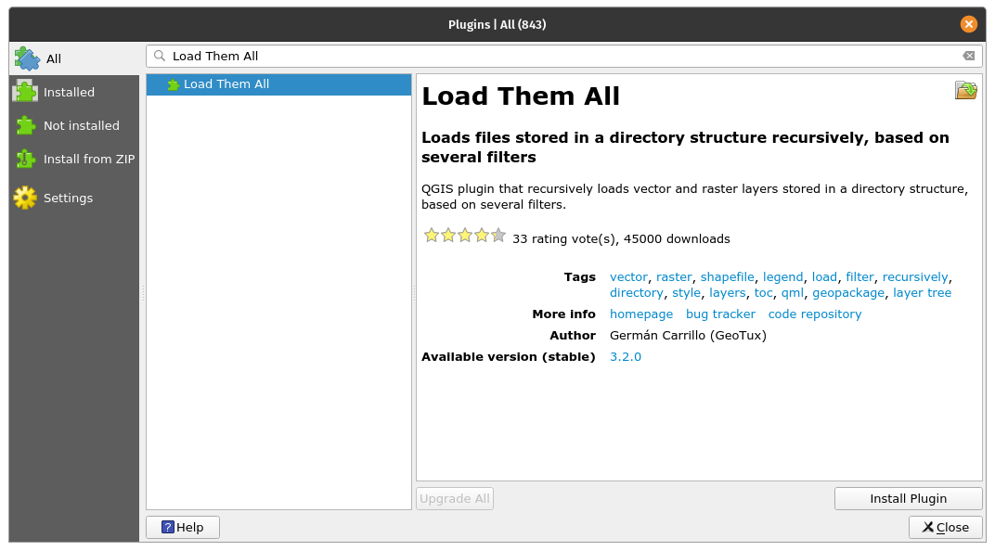
Task: Open the Install from ZIP tab
Action: tap(89, 159)
